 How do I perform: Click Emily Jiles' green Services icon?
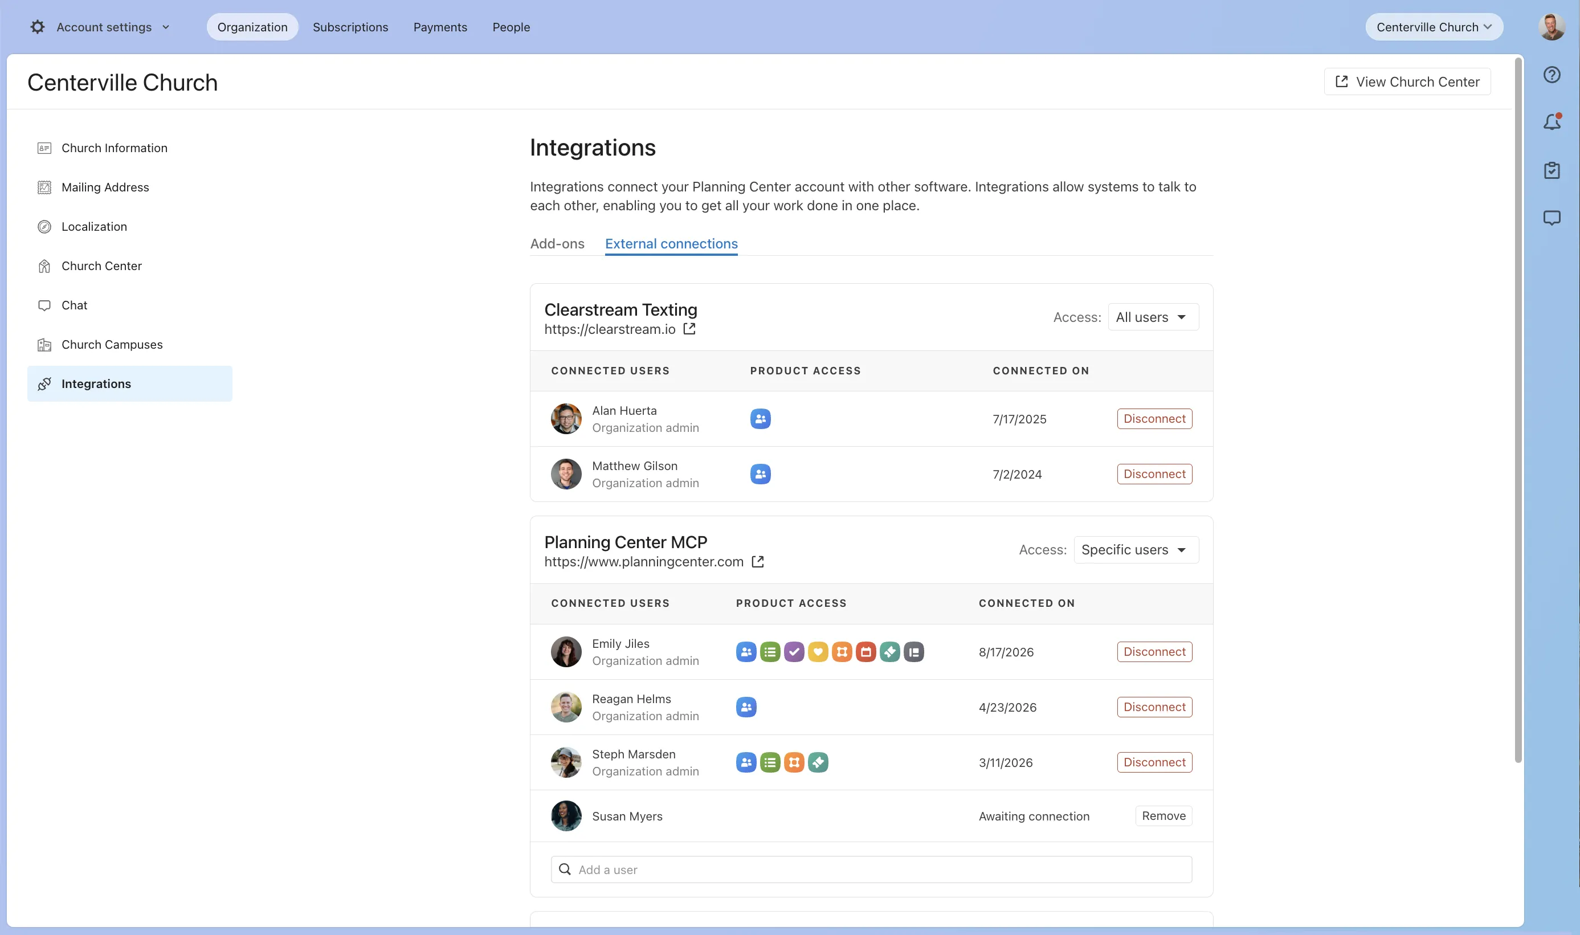(770, 652)
